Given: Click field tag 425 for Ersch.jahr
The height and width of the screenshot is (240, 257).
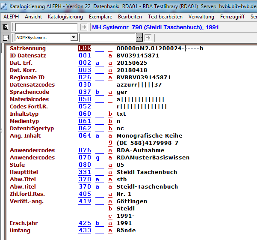Looking at the screenshot, I should 85,223.
